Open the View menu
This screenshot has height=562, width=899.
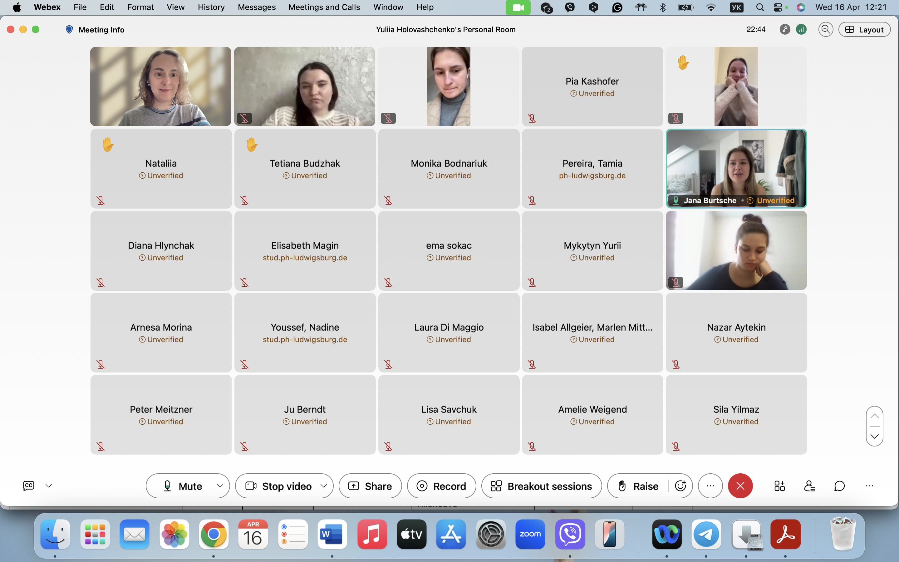click(175, 7)
